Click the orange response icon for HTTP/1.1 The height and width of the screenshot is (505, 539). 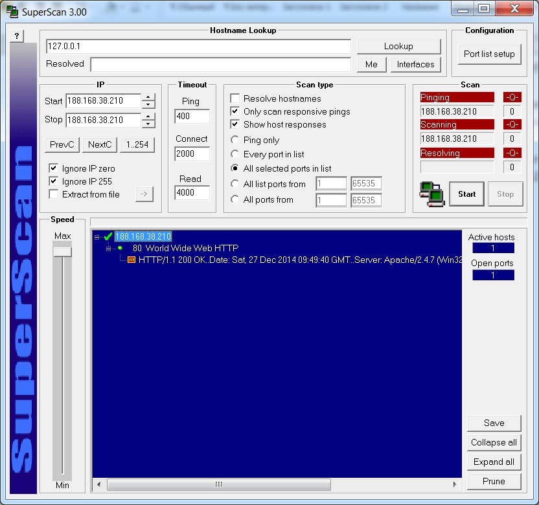click(132, 260)
